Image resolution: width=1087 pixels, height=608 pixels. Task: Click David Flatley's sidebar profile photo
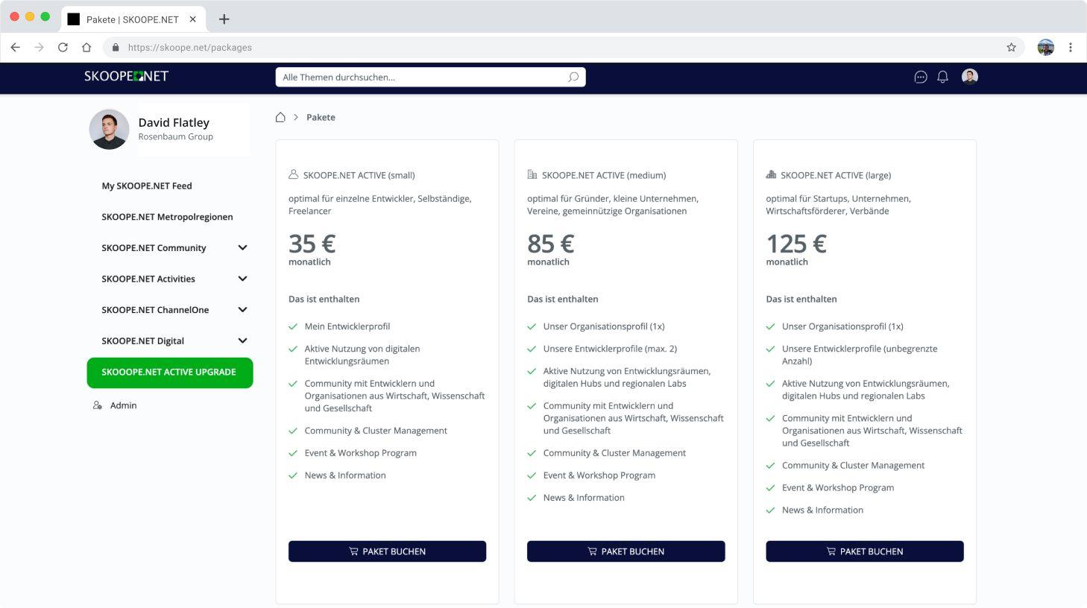point(109,129)
